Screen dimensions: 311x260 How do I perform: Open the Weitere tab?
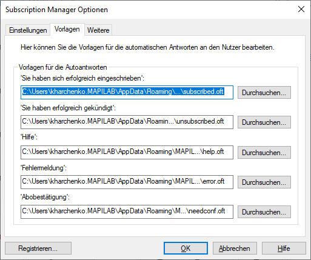98,30
